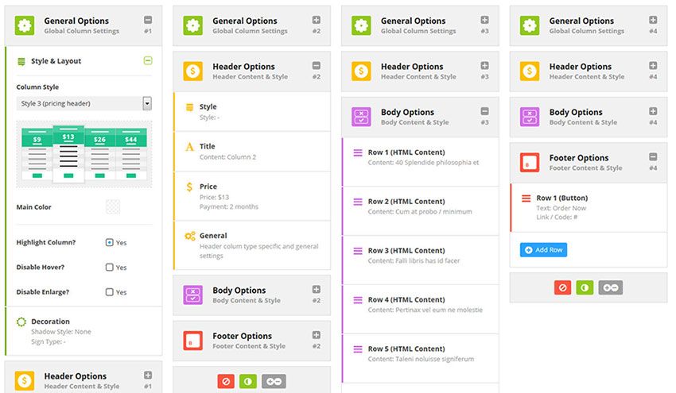Image resolution: width=676 pixels, height=393 pixels.
Task: Click the yellow dollar icon in column #3
Action: [362, 71]
